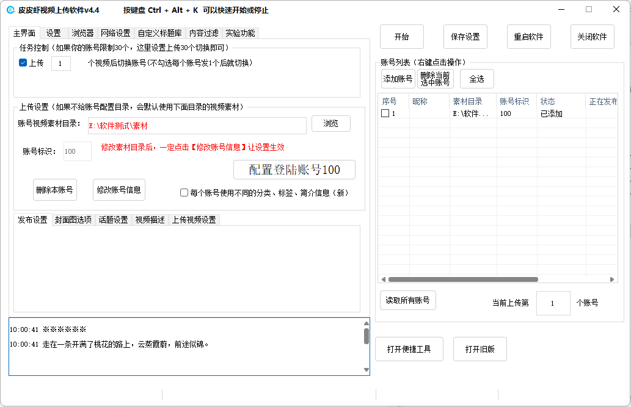Click the 关闭软件 button
This screenshot has height=407, width=631.
click(x=593, y=37)
